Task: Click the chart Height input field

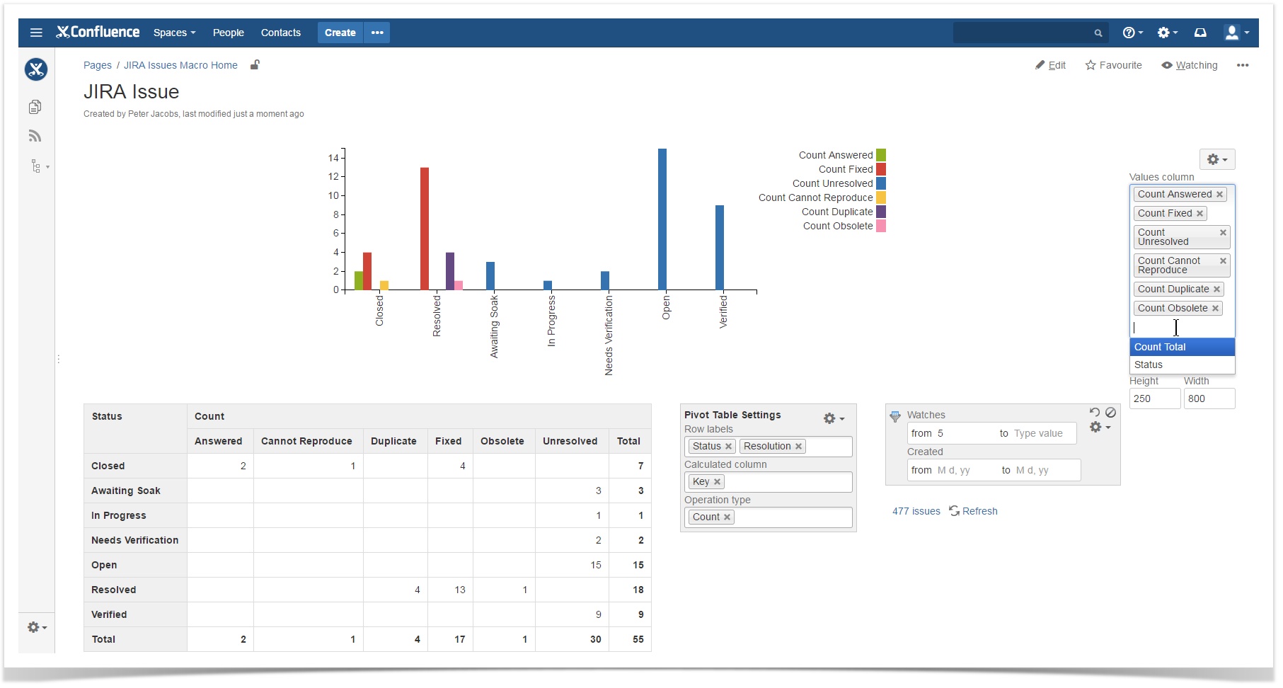Action: click(x=1155, y=399)
